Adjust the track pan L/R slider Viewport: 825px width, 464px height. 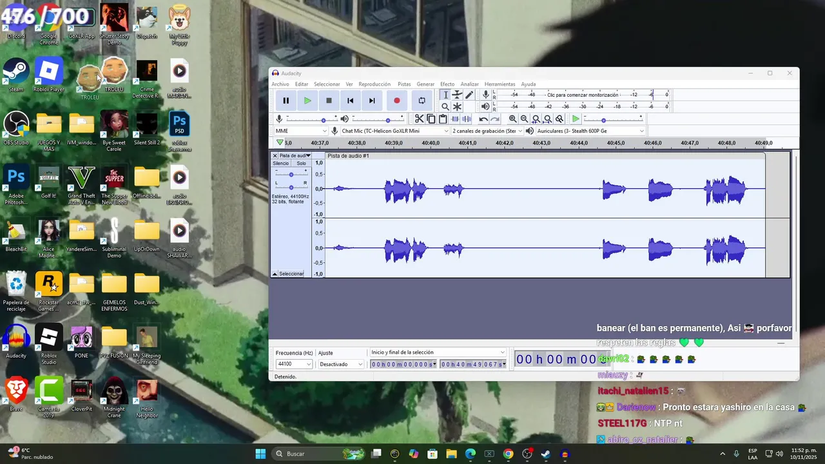[x=291, y=186]
